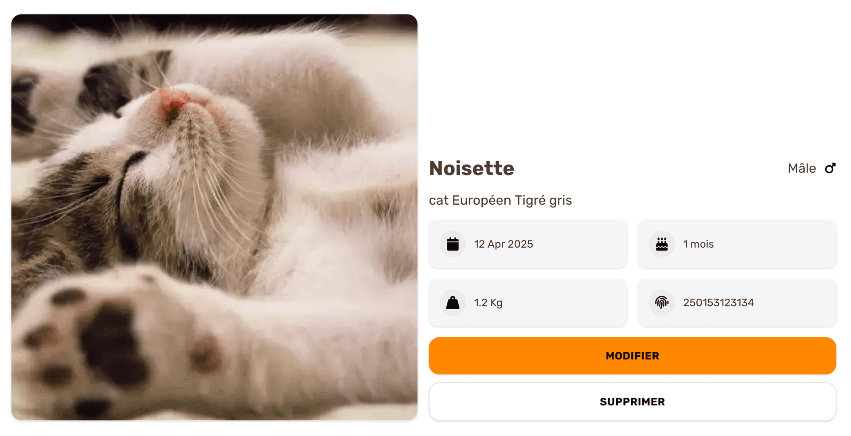Click the birthday cake age icon

pos(662,244)
